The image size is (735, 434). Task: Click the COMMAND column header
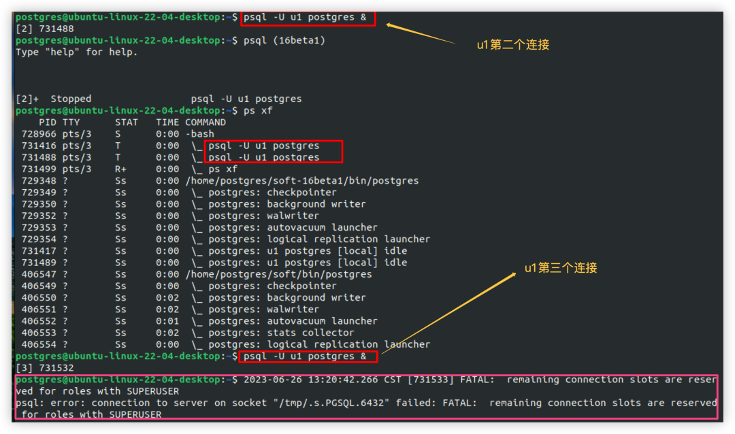(206, 122)
